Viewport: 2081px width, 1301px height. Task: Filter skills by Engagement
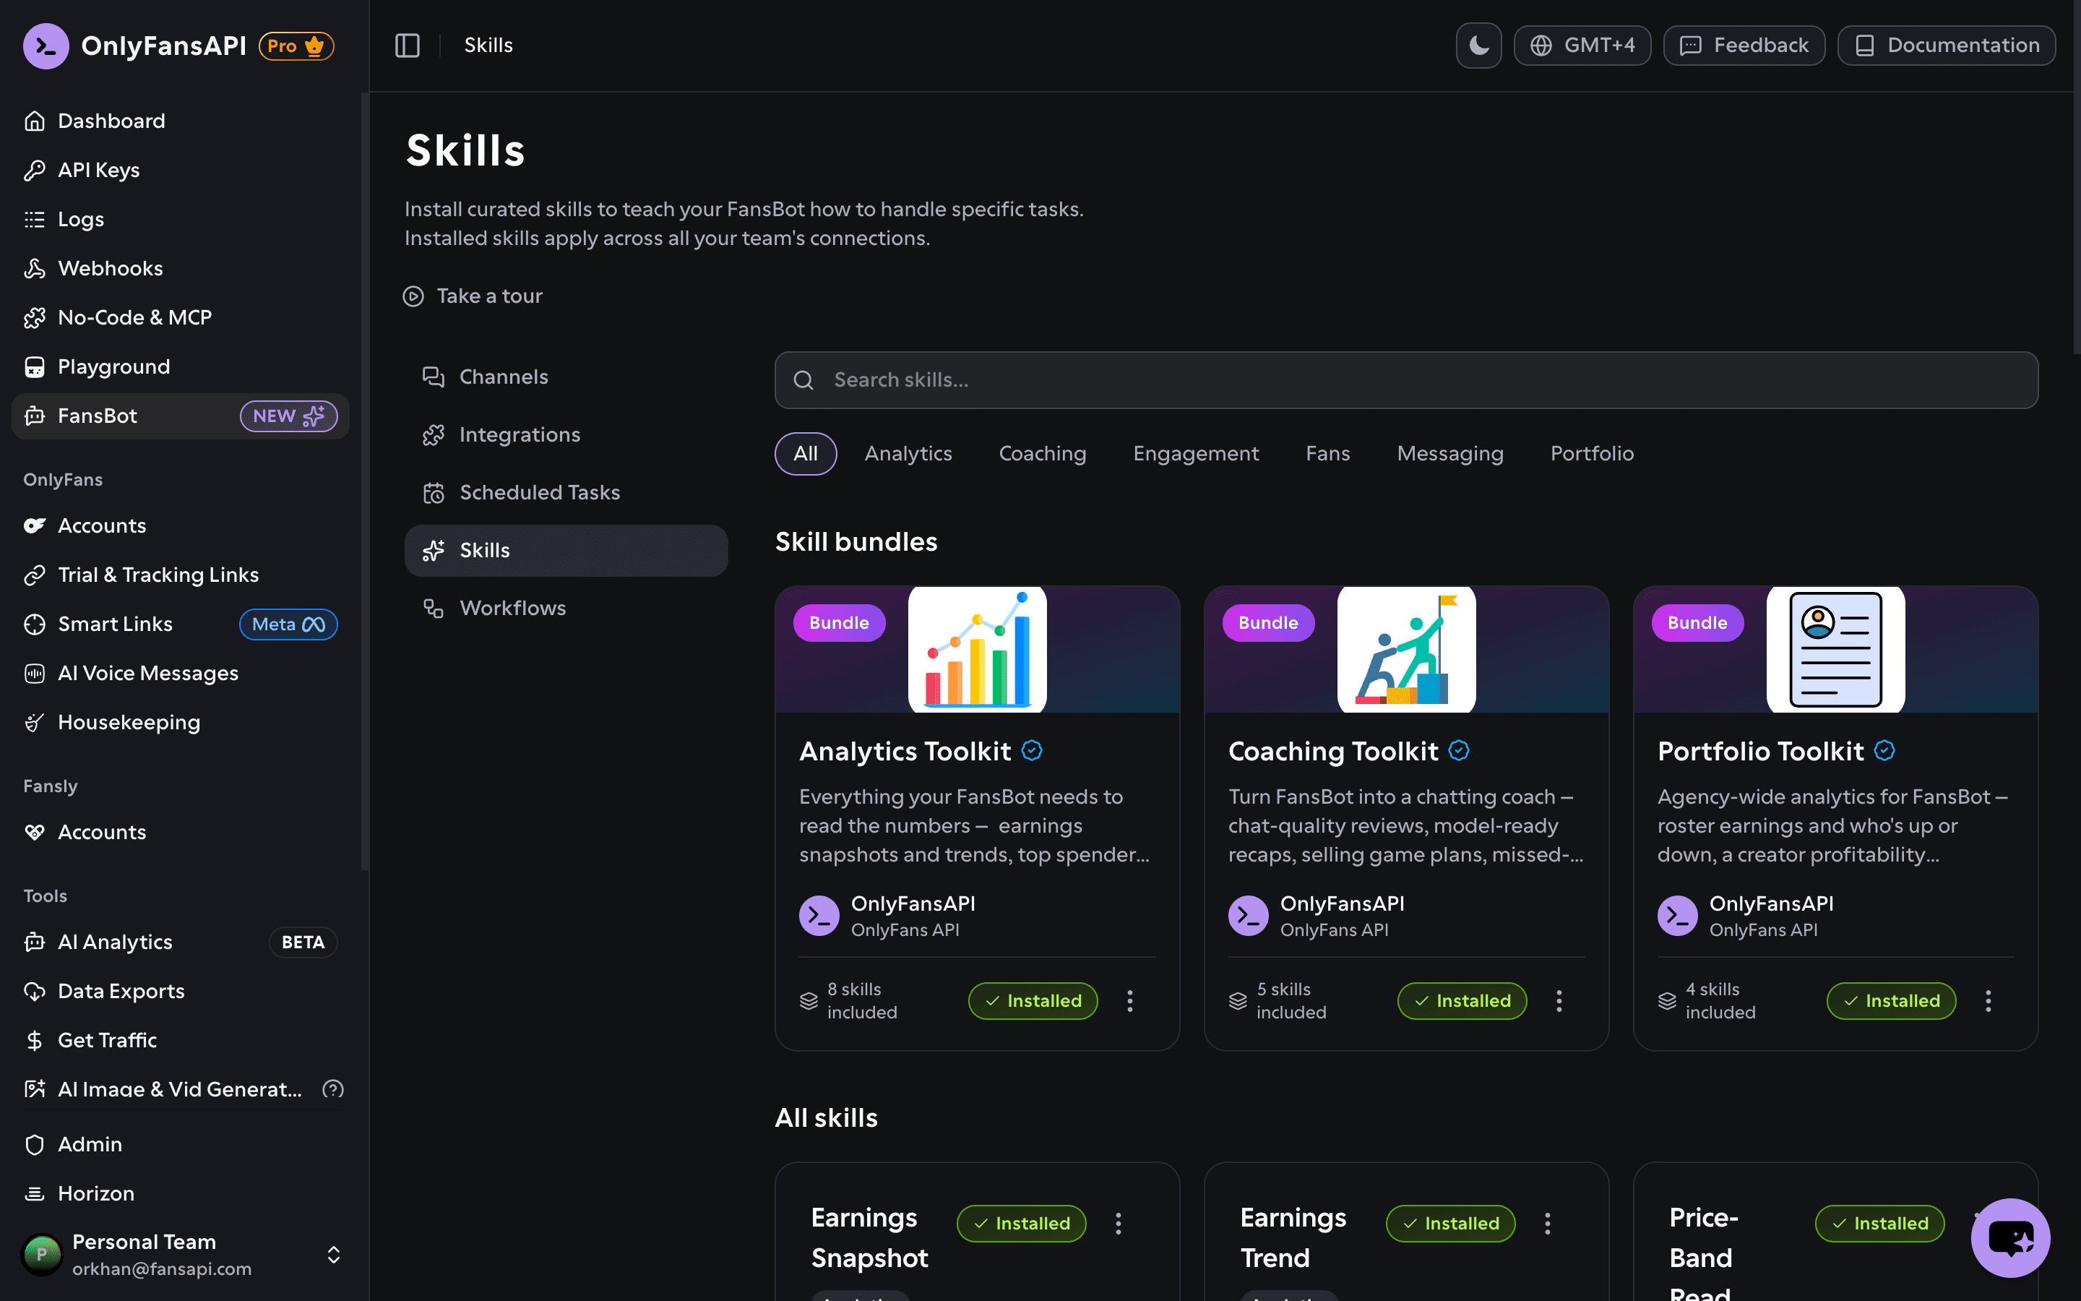[1195, 453]
